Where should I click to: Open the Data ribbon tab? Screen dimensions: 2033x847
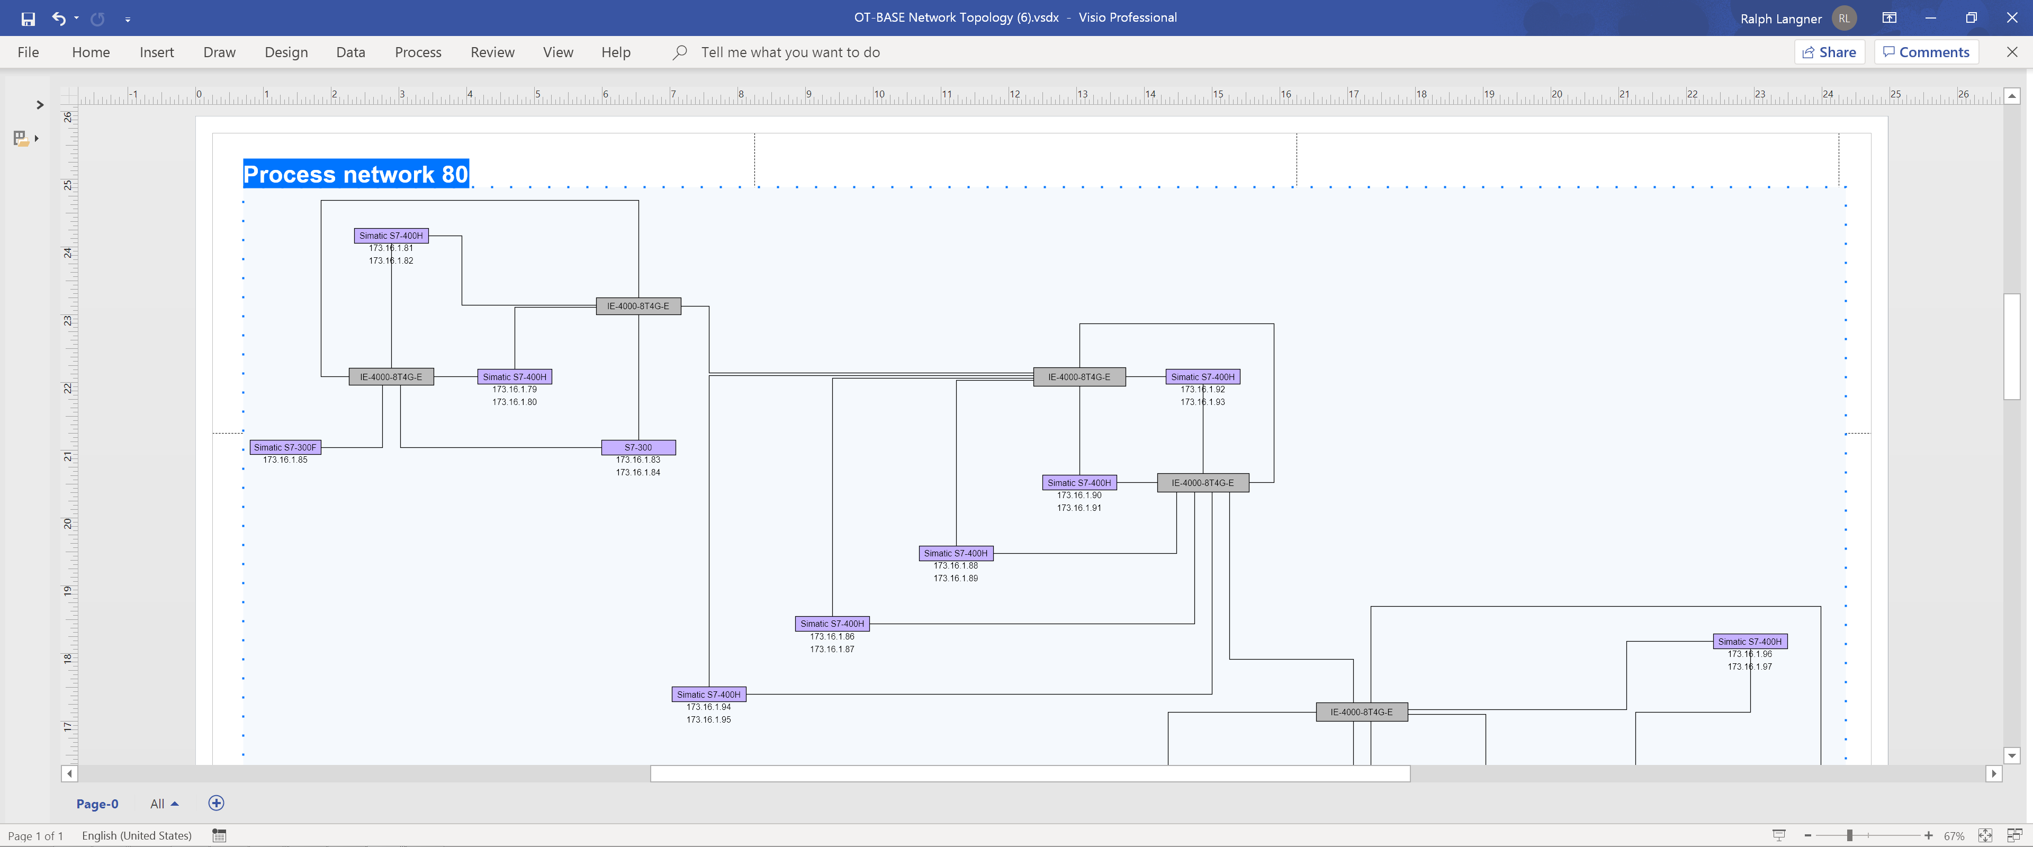tap(350, 52)
